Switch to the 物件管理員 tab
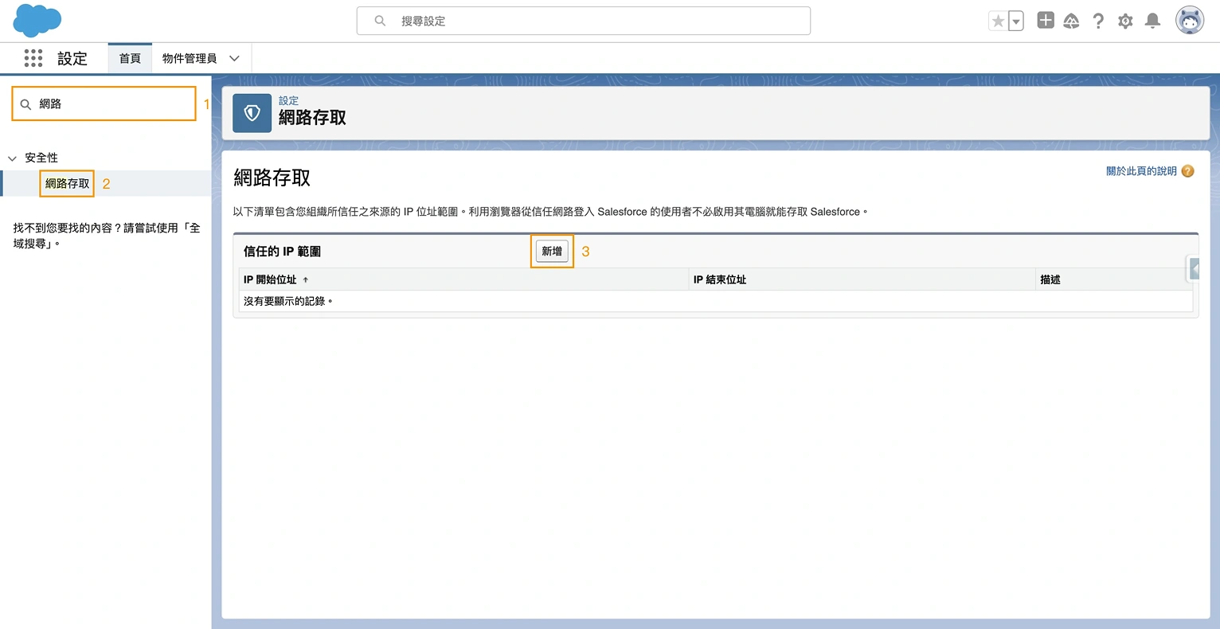The height and width of the screenshot is (629, 1220). [190, 58]
